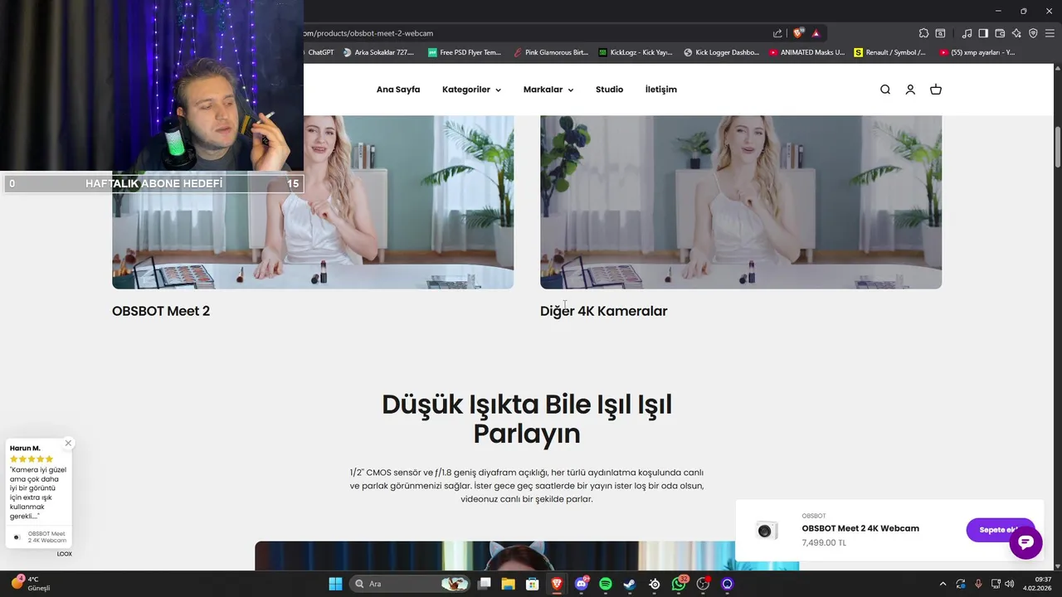Viewport: 1062px width, 597px height.
Task: Click the volume speaker tray icon
Action: (1010, 584)
